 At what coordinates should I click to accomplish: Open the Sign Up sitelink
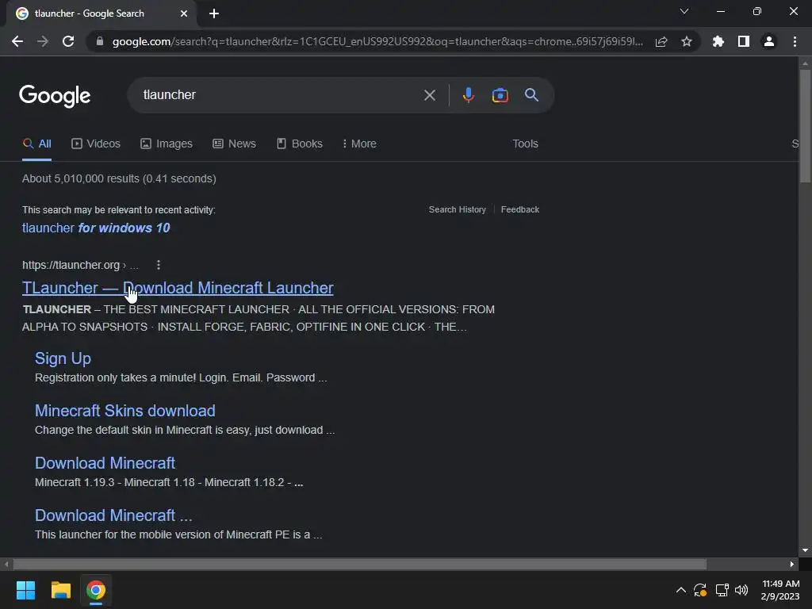click(63, 358)
